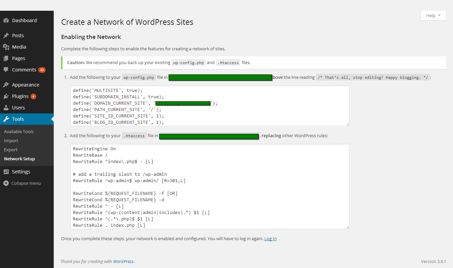This screenshot has height=268, width=453.
Task: Click the '# add a trailing slash' comment
Action: tap(120, 174)
